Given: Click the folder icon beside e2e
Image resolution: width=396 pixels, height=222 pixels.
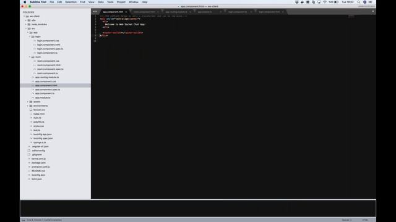Looking at the screenshot, I should click(29, 20).
